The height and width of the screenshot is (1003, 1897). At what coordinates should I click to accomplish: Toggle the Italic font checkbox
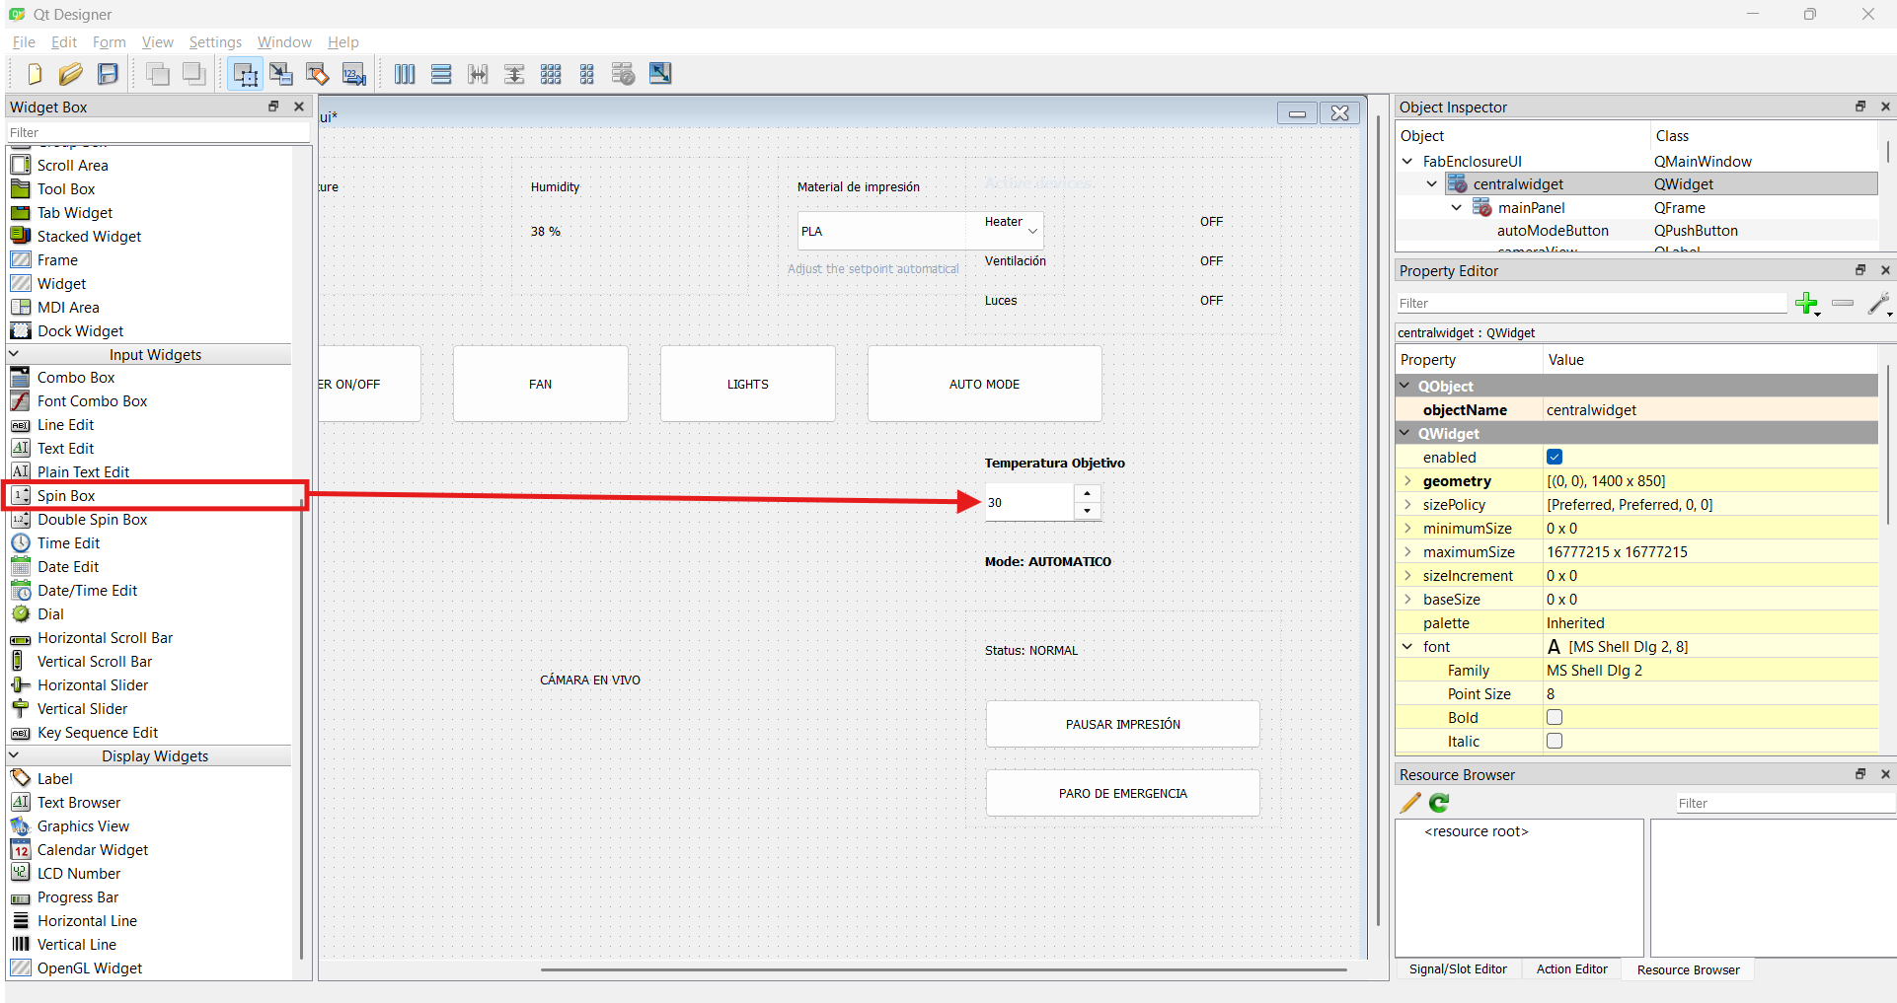coord(1555,741)
